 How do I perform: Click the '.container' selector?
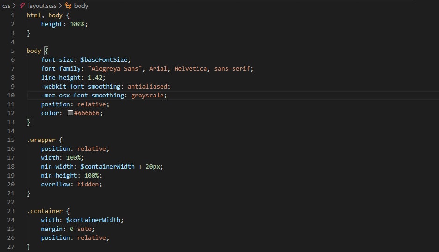coord(45,211)
